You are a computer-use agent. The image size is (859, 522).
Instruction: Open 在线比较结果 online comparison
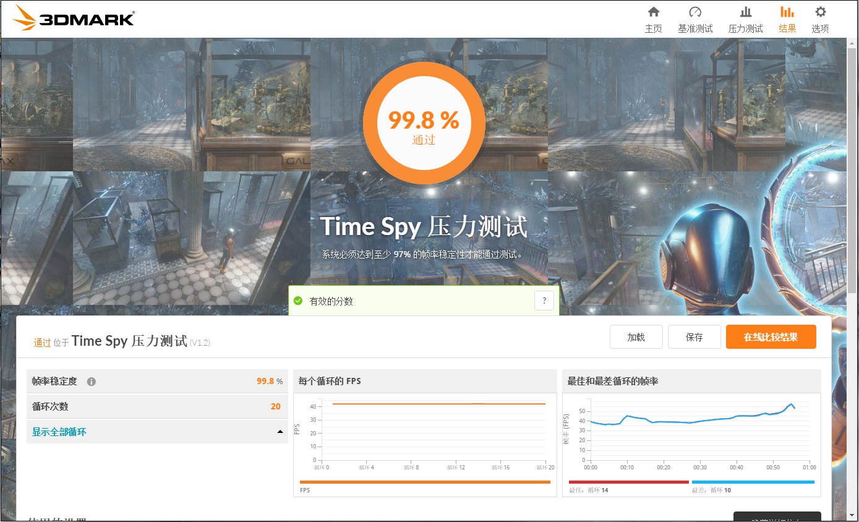pos(771,337)
